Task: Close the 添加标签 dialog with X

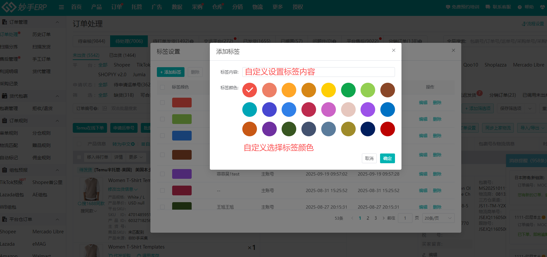Action: 393,50
